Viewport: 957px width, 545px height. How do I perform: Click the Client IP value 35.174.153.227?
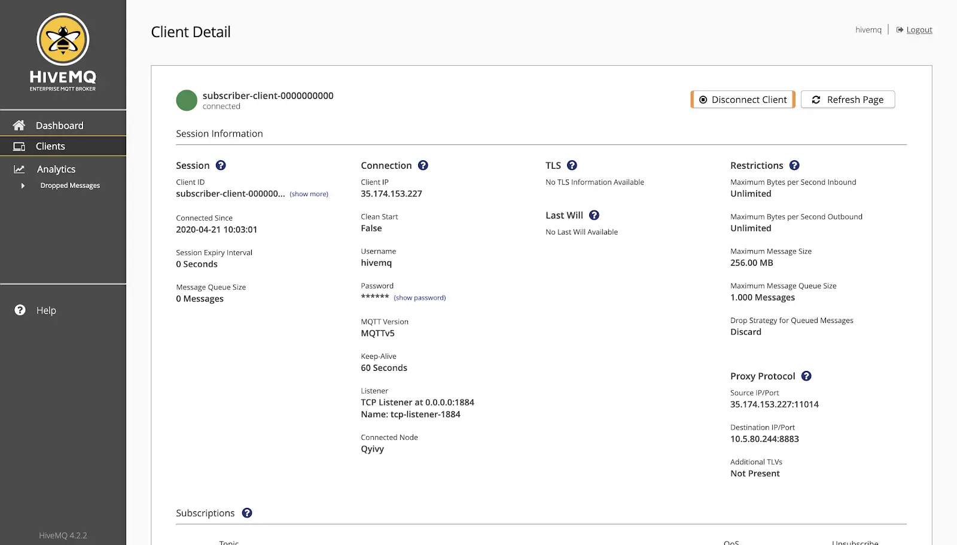pyautogui.click(x=391, y=194)
